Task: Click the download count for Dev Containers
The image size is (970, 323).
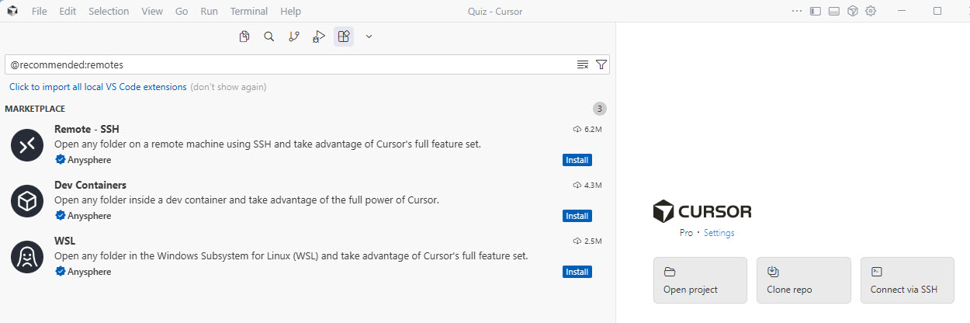Action: click(x=587, y=185)
